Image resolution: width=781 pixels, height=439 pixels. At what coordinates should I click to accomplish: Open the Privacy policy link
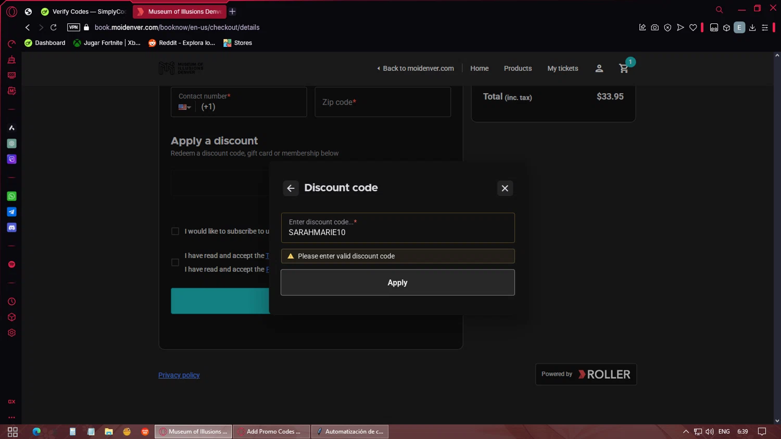click(x=179, y=375)
